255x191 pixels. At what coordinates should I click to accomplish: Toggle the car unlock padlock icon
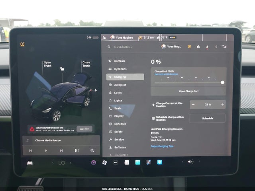[62, 69]
